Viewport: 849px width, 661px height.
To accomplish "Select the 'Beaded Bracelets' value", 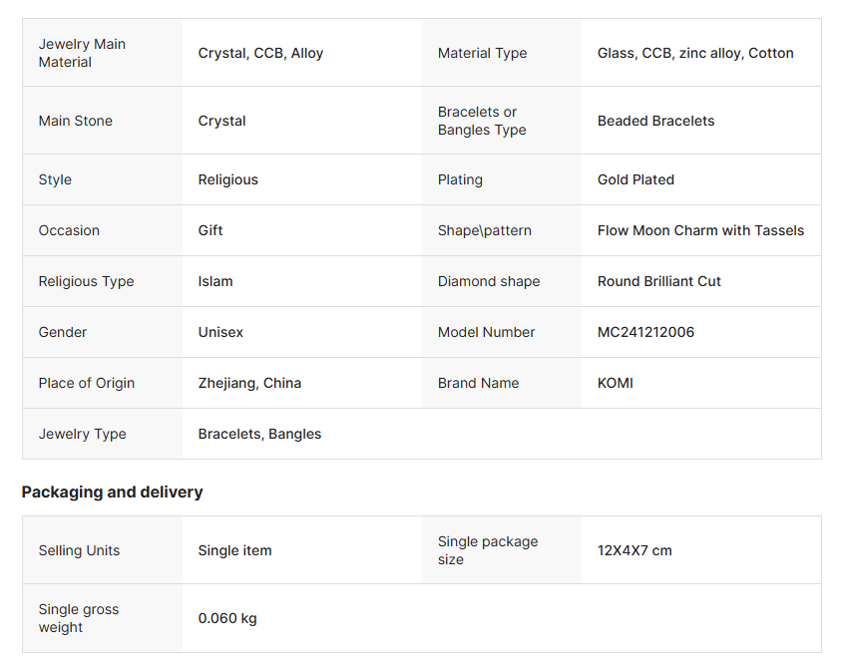I will [x=655, y=121].
